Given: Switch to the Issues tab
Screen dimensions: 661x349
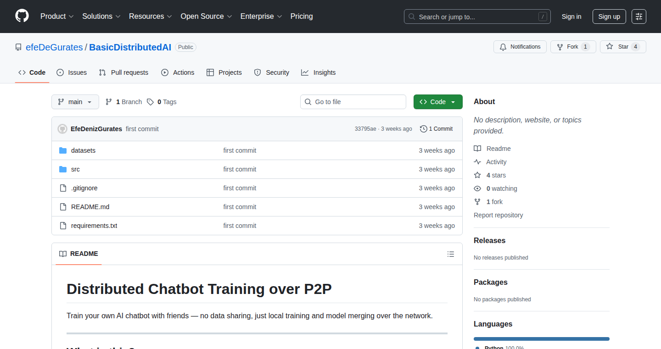Looking at the screenshot, I should pos(72,72).
